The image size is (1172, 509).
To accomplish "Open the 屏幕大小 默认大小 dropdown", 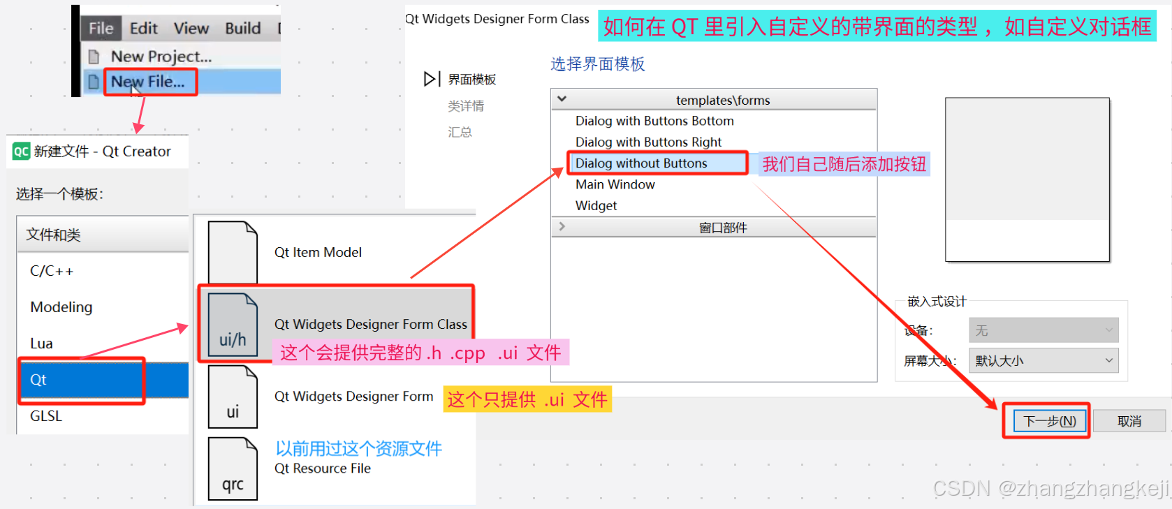I will tap(1043, 361).
